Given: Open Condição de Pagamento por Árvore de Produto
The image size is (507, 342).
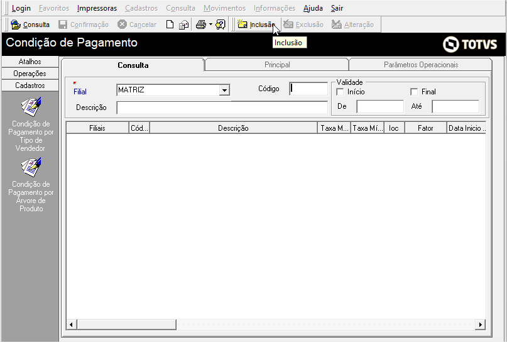Looking at the screenshot, I should 31,185.
